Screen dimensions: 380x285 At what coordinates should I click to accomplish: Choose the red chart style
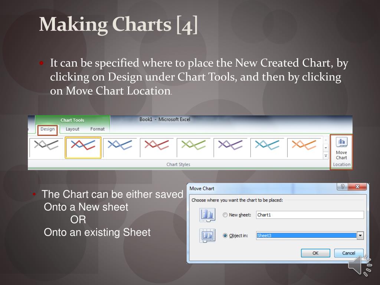click(x=157, y=148)
